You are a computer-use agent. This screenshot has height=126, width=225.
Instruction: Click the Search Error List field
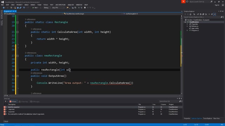pos(169,101)
